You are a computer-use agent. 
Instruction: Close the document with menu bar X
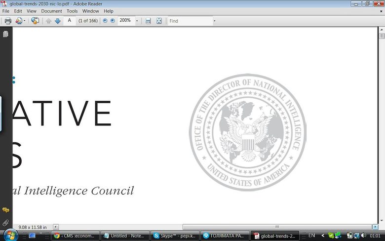pos(382,11)
